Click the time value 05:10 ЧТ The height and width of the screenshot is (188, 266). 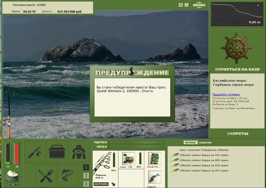[30, 12]
